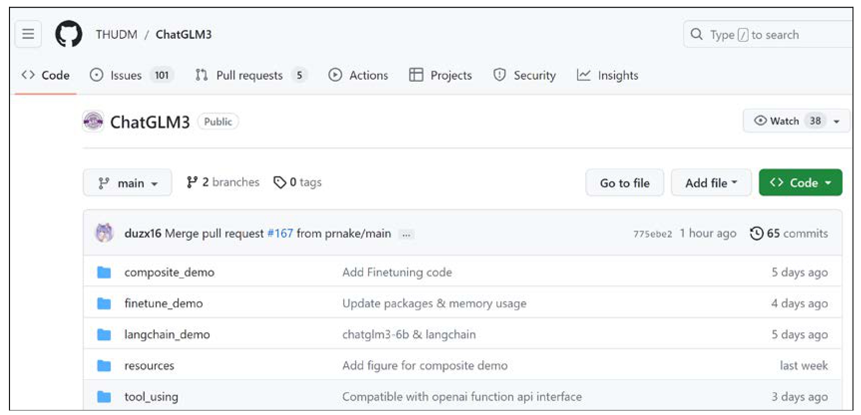Click the tool_using folder icon

coord(104,397)
